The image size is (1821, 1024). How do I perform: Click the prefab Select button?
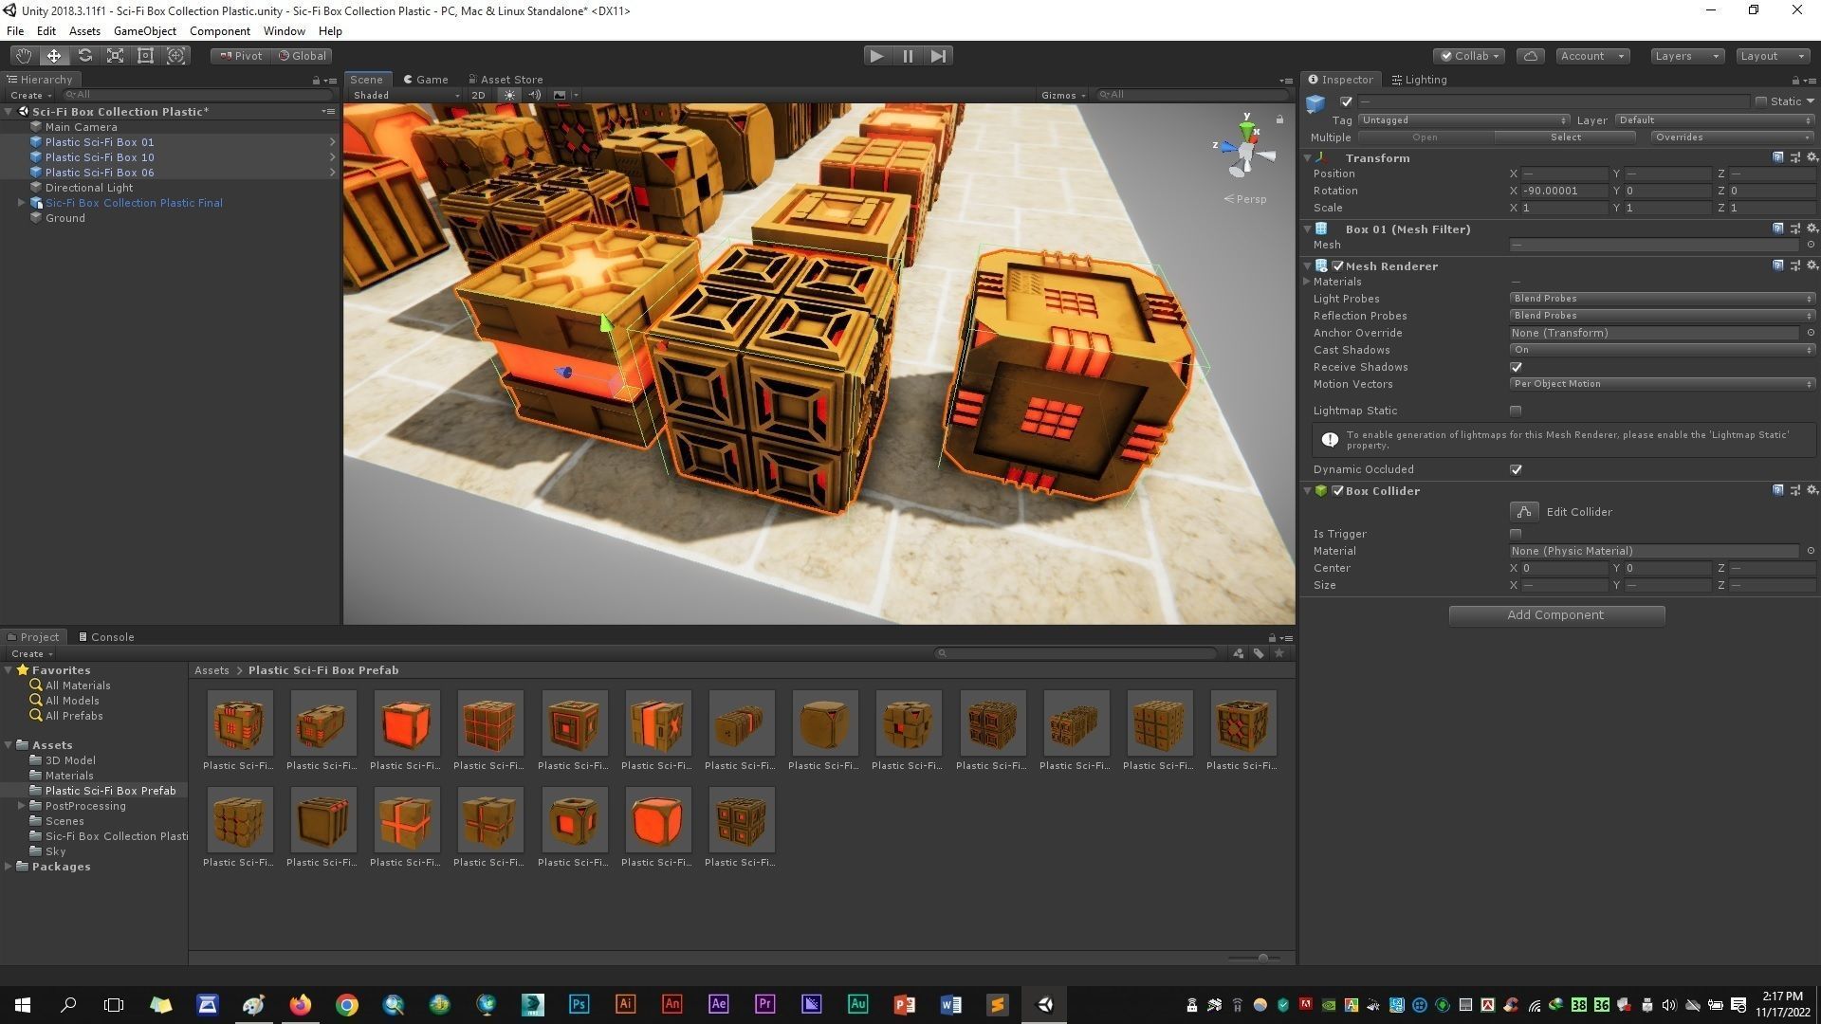pos(1565,137)
